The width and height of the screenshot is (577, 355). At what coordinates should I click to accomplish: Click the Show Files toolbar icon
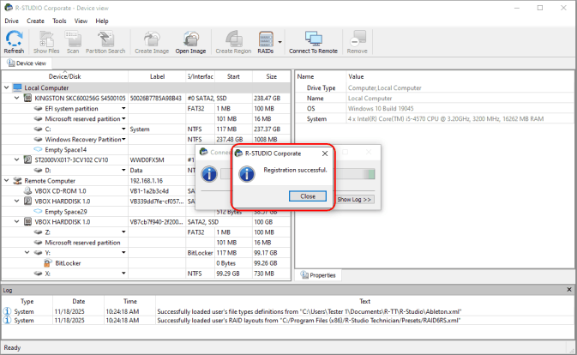coord(45,41)
